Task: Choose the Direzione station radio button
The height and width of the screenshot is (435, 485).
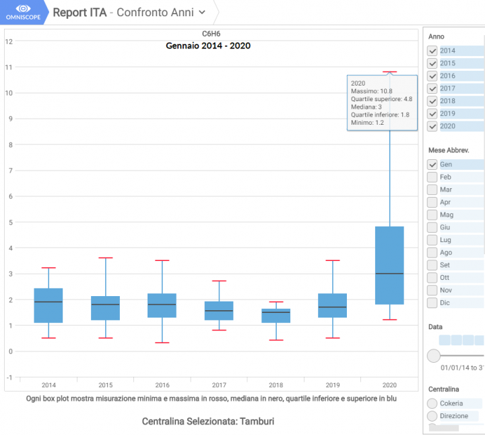Action: (432, 416)
